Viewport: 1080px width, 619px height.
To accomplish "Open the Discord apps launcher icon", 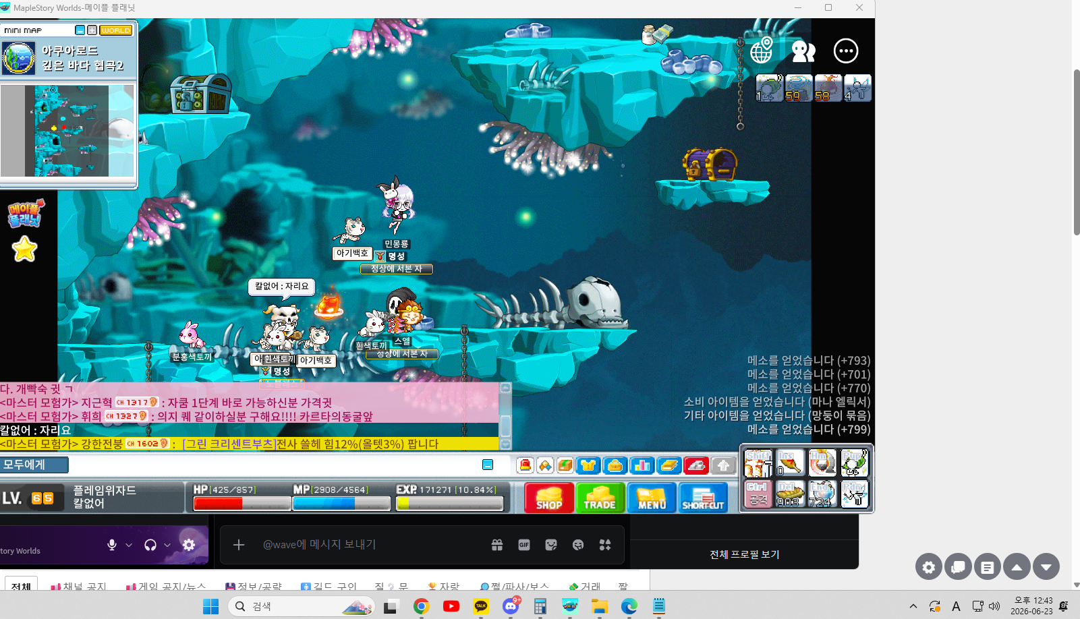I will point(605,545).
